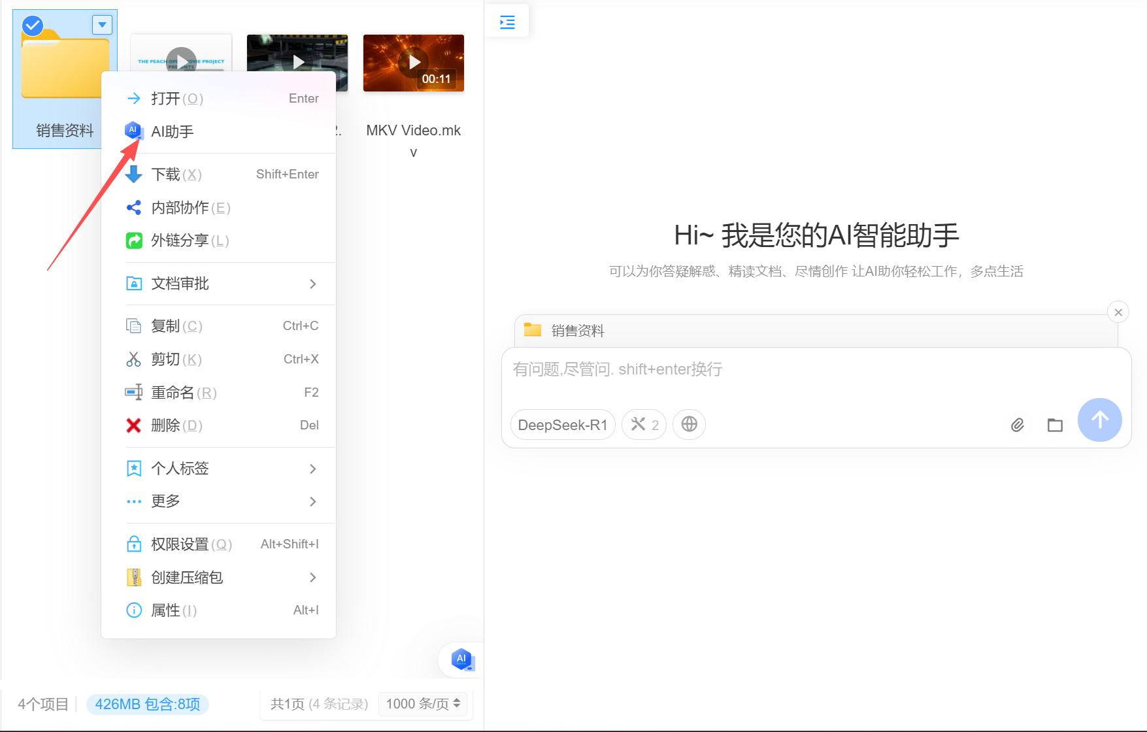Click the folder icon in chat input
The width and height of the screenshot is (1147, 732).
click(x=1055, y=425)
